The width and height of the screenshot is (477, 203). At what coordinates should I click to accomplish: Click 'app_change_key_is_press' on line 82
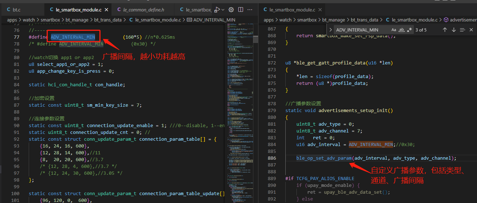[x=69, y=71]
